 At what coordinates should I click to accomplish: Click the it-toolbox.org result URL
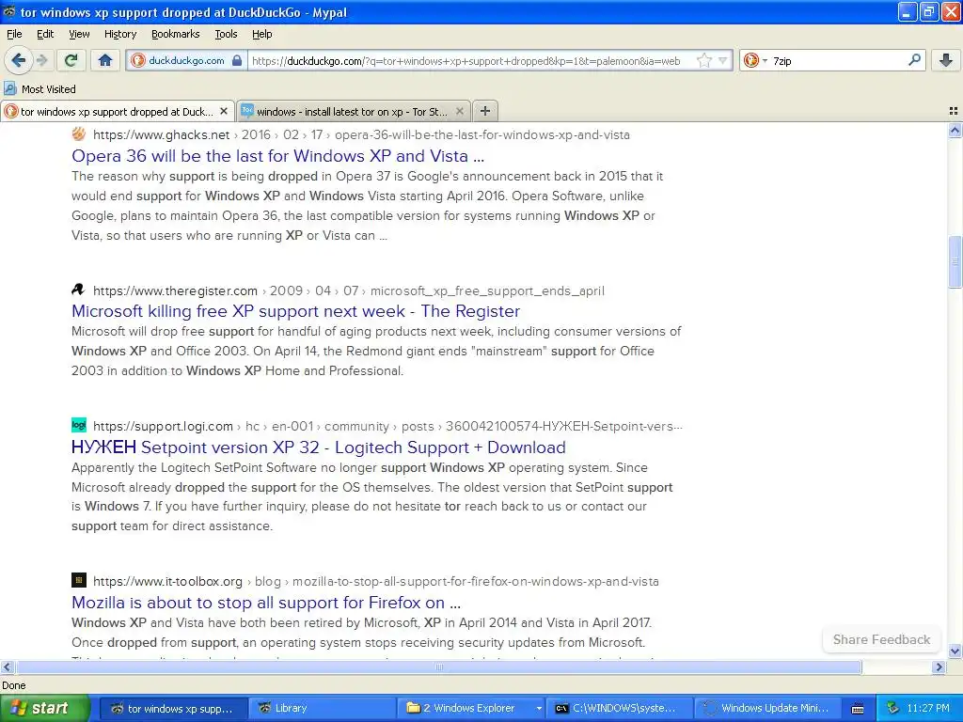(x=376, y=581)
